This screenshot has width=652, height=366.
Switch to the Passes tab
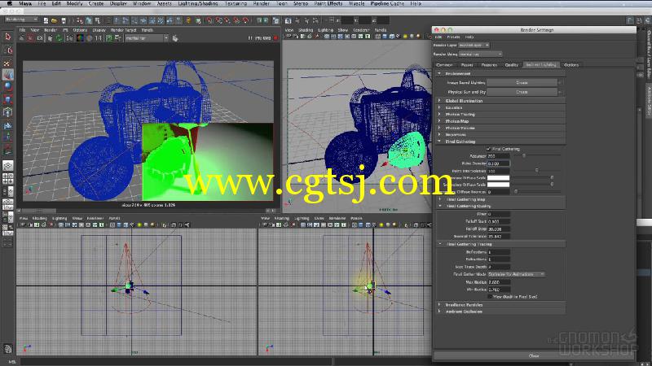[x=467, y=65]
